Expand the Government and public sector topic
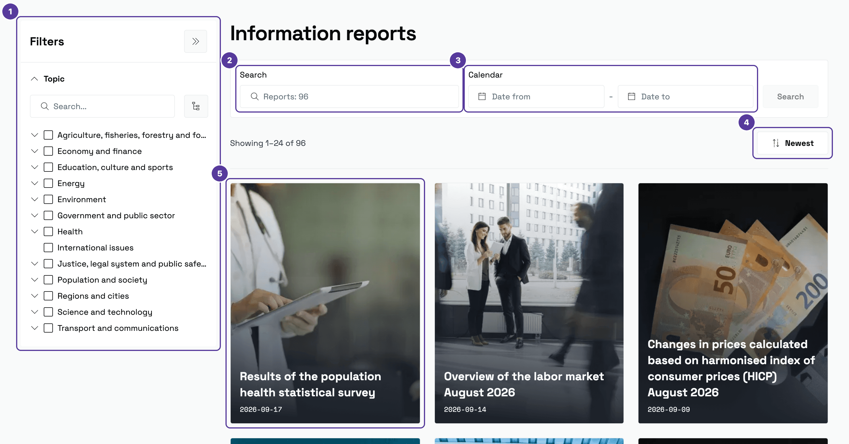This screenshot has width=849, height=444. coord(35,216)
